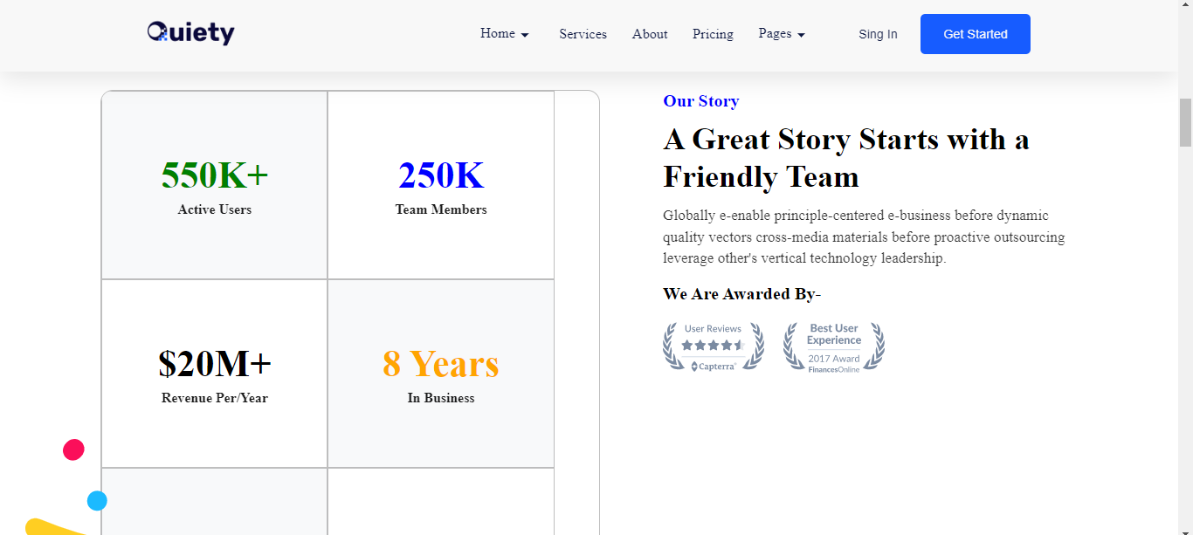This screenshot has height=535, width=1193.
Task: Click the blue decorative circle
Action: pos(97,501)
